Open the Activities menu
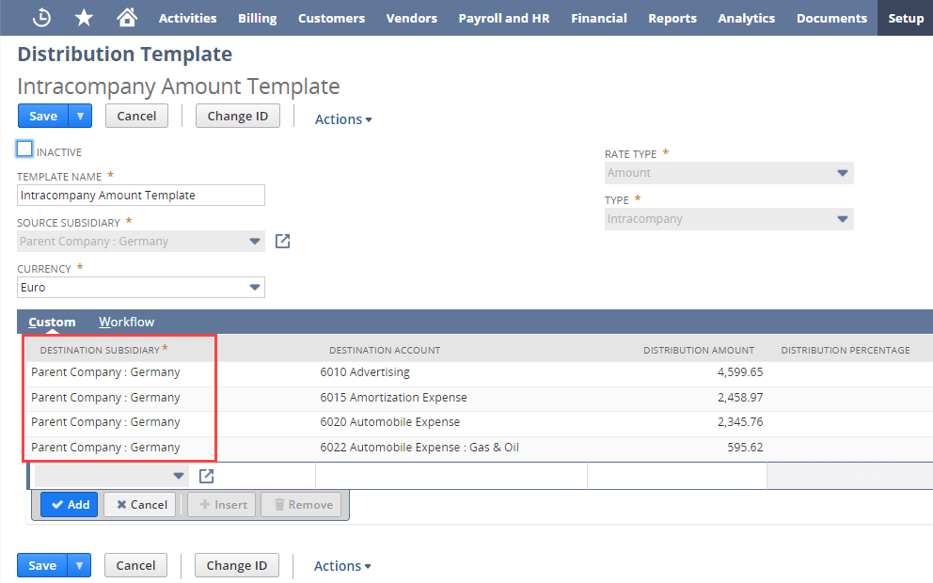 [x=187, y=18]
